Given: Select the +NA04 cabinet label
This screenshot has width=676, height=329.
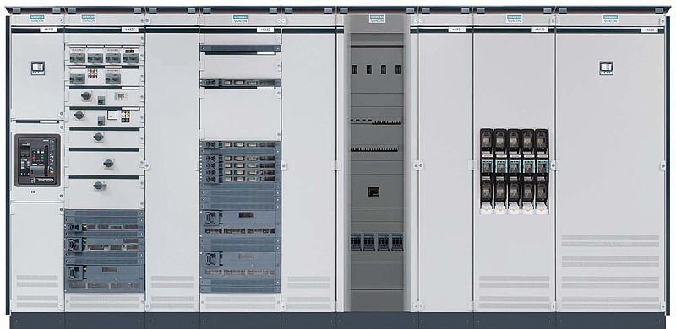Looking at the screenshot, I should click(456, 30).
